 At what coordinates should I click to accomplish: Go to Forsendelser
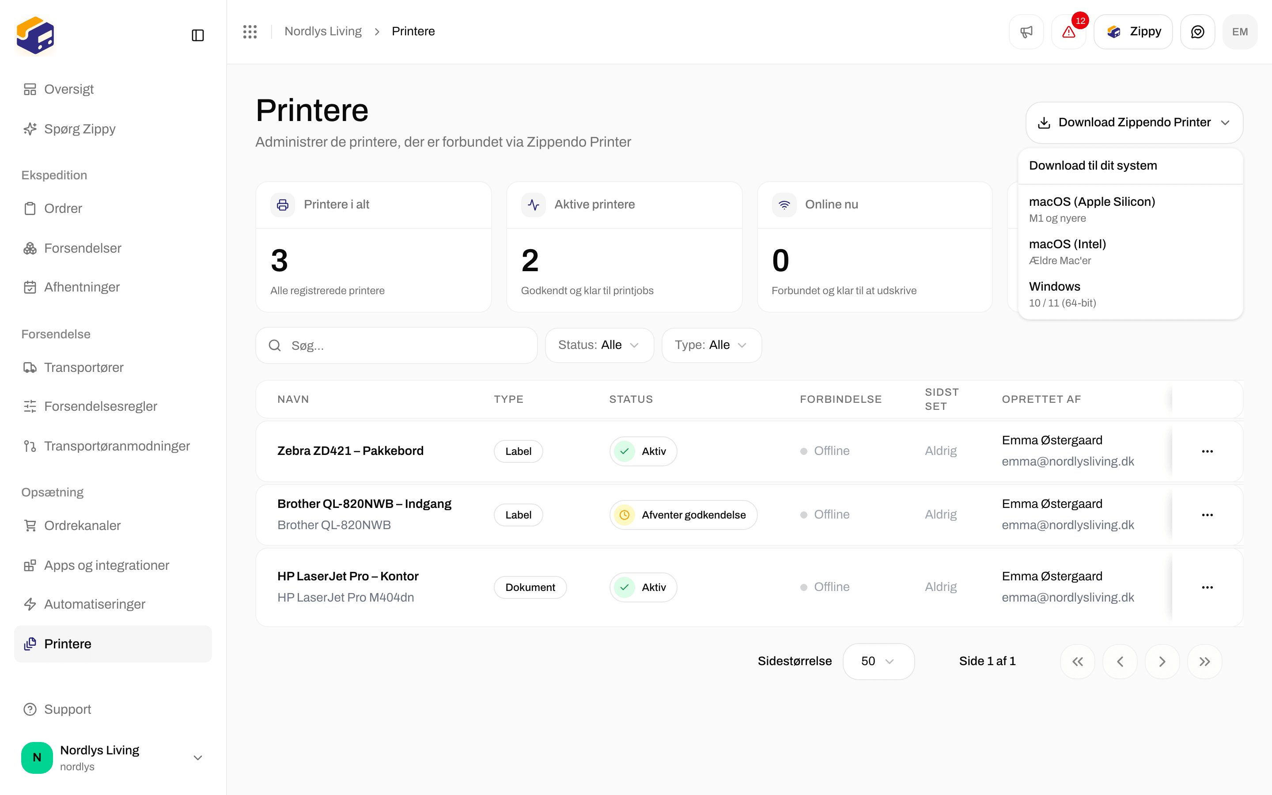tap(113, 248)
